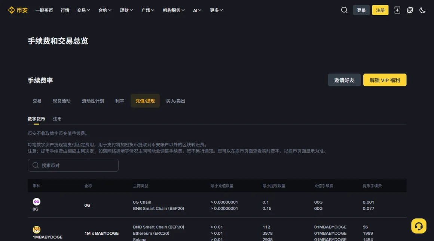Click the 邀请好友 button
This screenshot has height=241, width=434.
tap(344, 80)
